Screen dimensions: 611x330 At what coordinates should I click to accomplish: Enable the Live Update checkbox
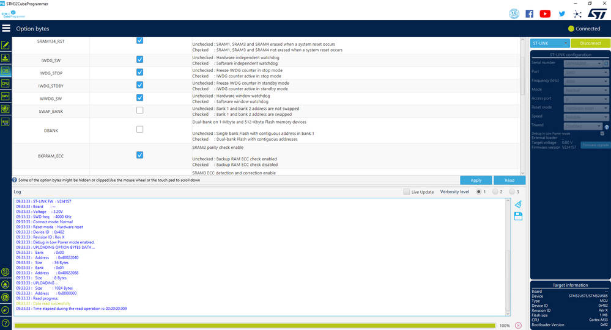click(x=407, y=192)
